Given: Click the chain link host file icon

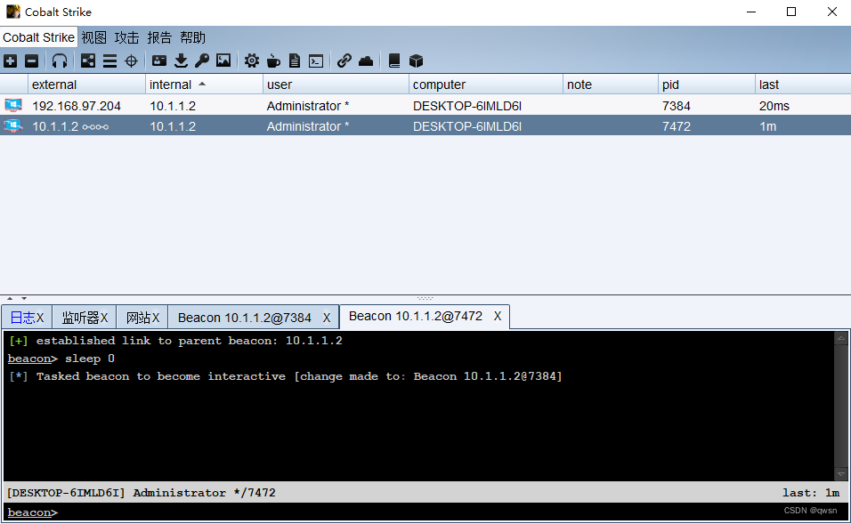Looking at the screenshot, I should click(x=344, y=60).
